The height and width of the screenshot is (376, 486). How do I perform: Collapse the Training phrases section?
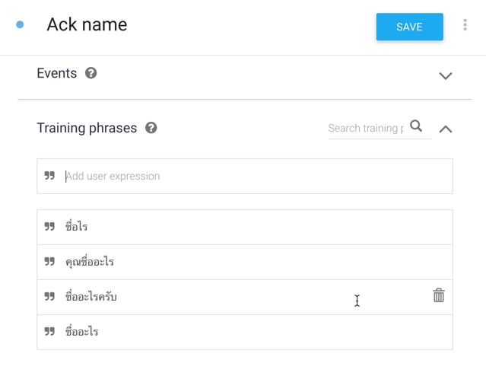(x=446, y=129)
